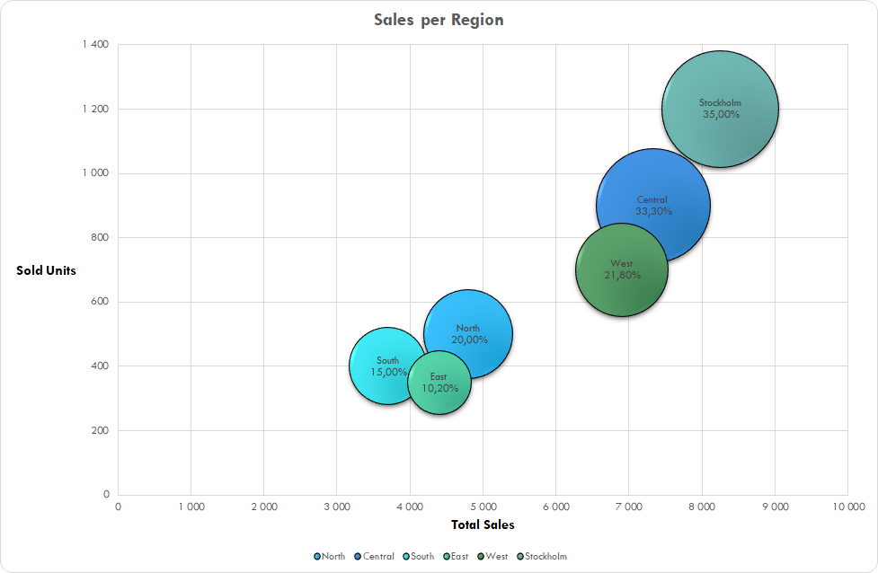Select the Central legend marker icon
This screenshot has height=573, width=878.
358,556
